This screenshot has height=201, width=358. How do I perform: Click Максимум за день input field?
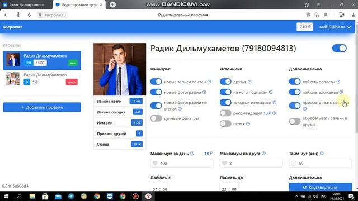182,163
